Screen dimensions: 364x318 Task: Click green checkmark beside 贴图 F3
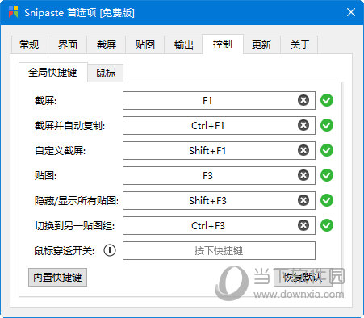click(327, 175)
